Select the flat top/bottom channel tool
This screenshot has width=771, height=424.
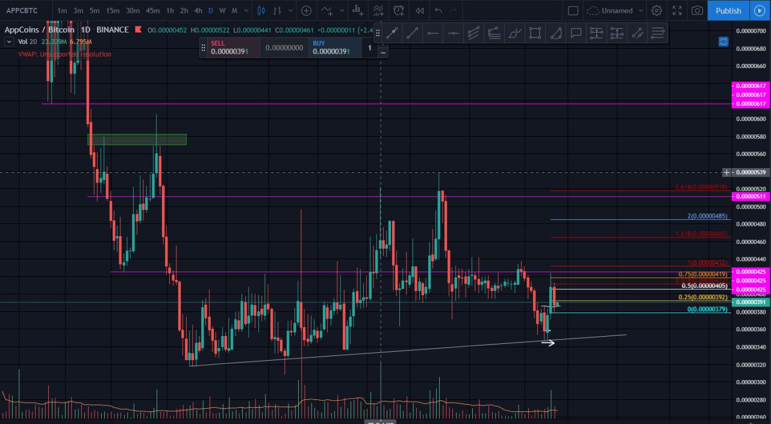click(x=494, y=34)
